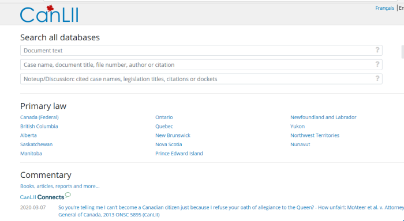The height and width of the screenshot is (221, 404).
Task: Open Nova Scotia primary law
Action: tap(169, 144)
